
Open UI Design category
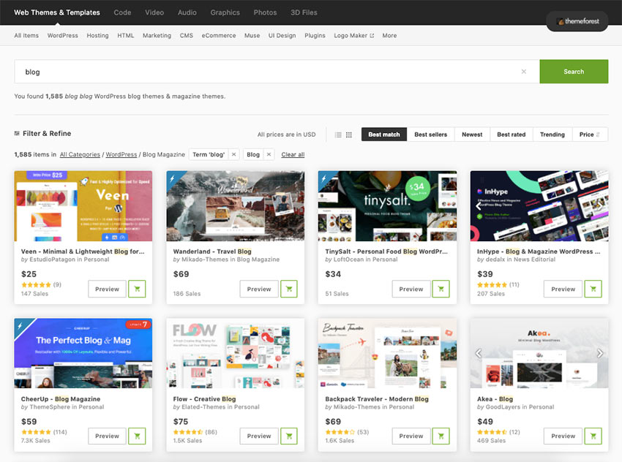[x=282, y=36]
